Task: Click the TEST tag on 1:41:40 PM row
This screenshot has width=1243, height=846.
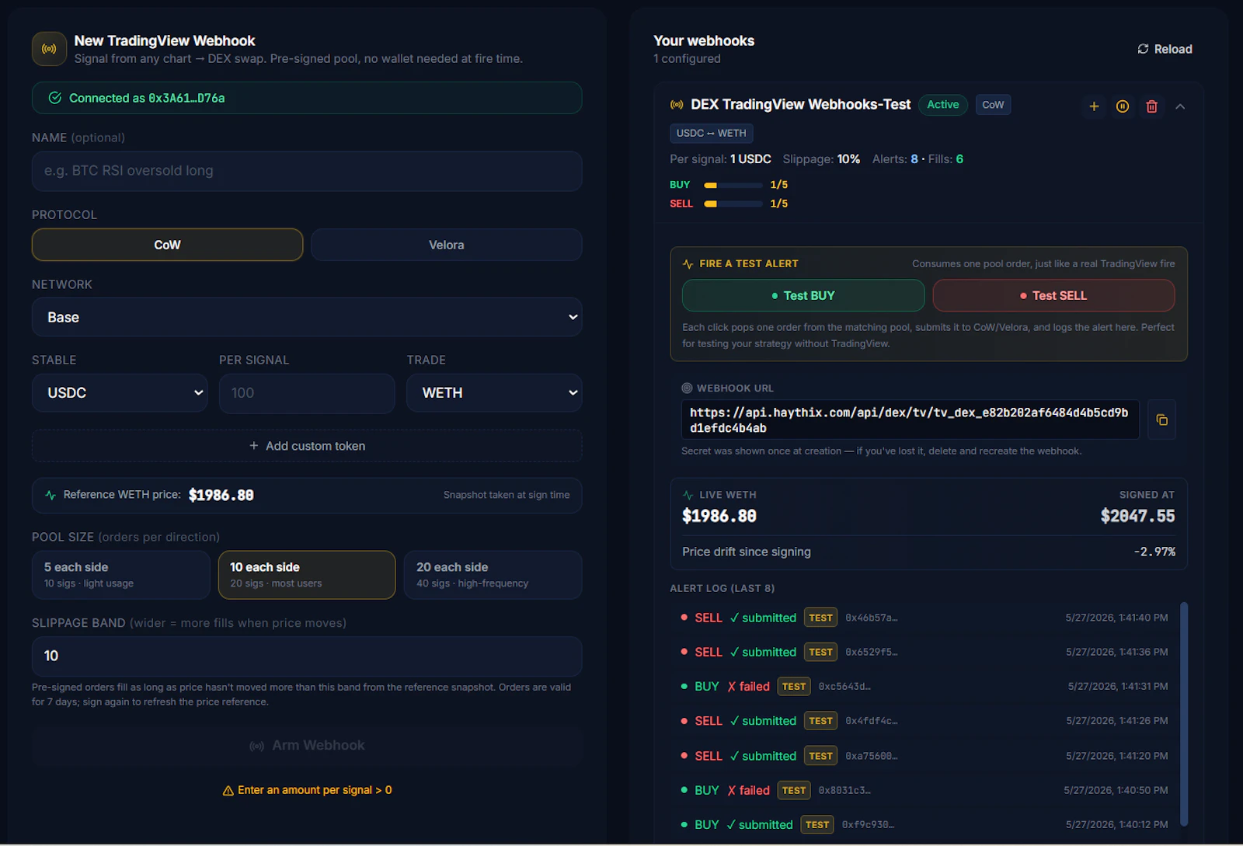Action: (820, 618)
